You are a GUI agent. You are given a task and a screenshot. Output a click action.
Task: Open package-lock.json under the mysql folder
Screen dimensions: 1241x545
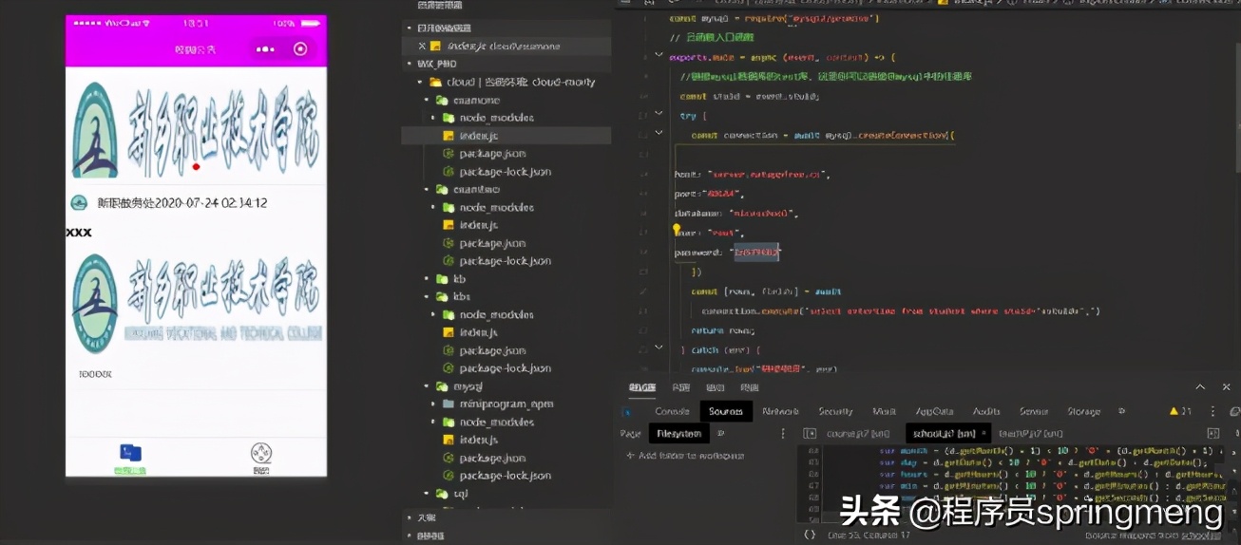coord(506,476)
